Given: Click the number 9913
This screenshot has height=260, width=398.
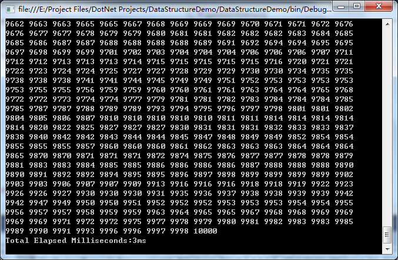Looking at the screenshot, I should 156,184.
